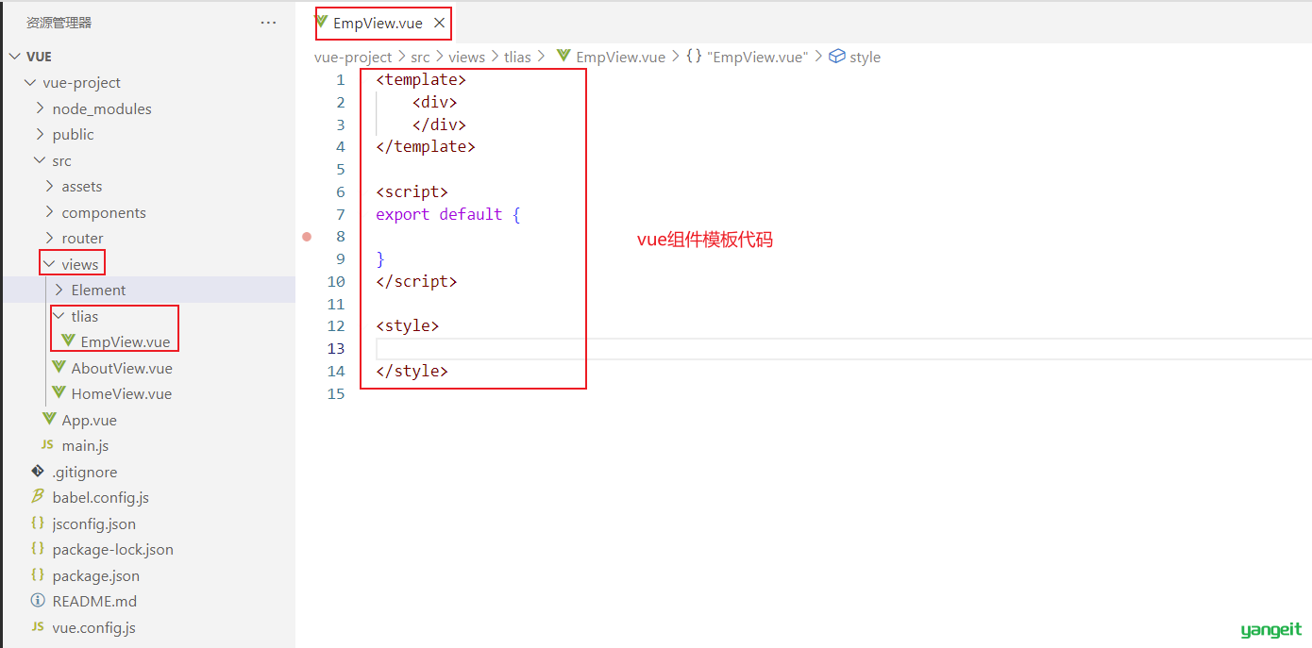Viewport: 1312px width, 648px height.
Task: Click vue-project in the breadcrumb
Action: [x=353, y=57]
